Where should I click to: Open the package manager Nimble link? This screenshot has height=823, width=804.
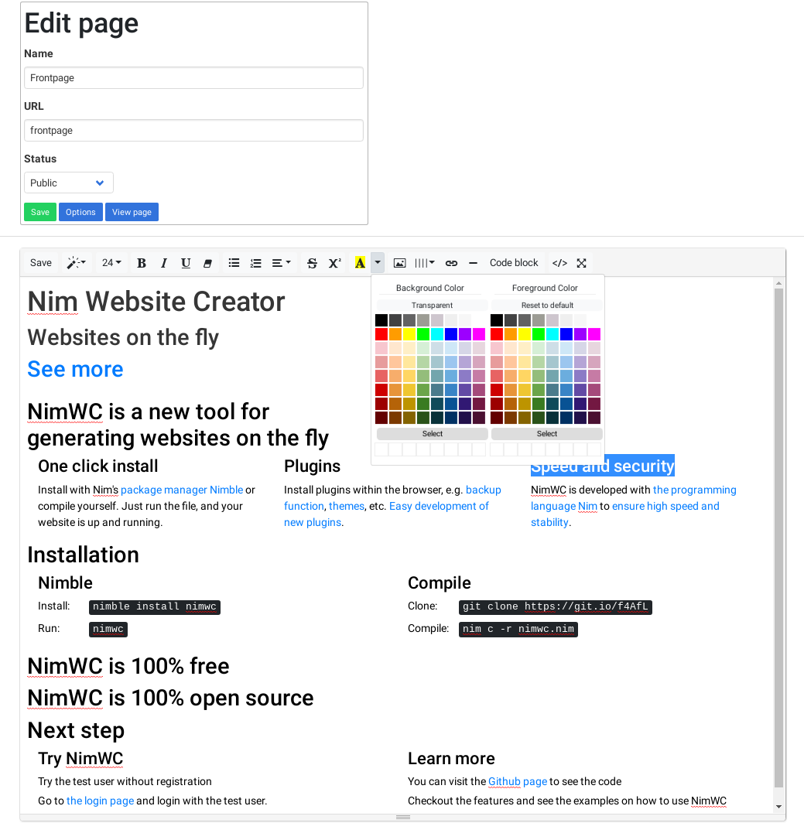[x=182, y=490]
